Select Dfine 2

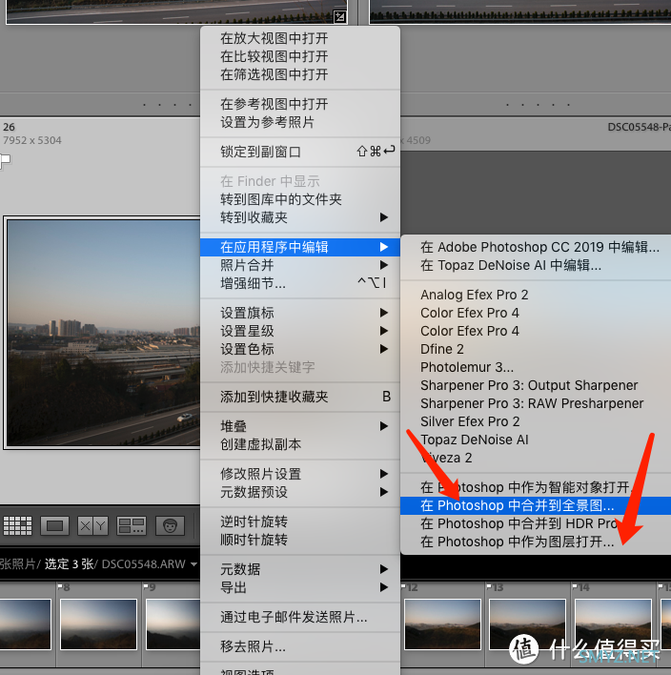point(536,349)
